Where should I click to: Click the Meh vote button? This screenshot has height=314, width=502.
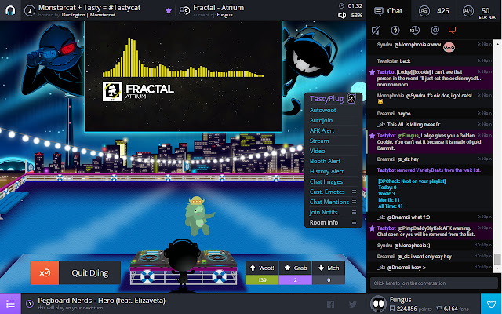329,268
